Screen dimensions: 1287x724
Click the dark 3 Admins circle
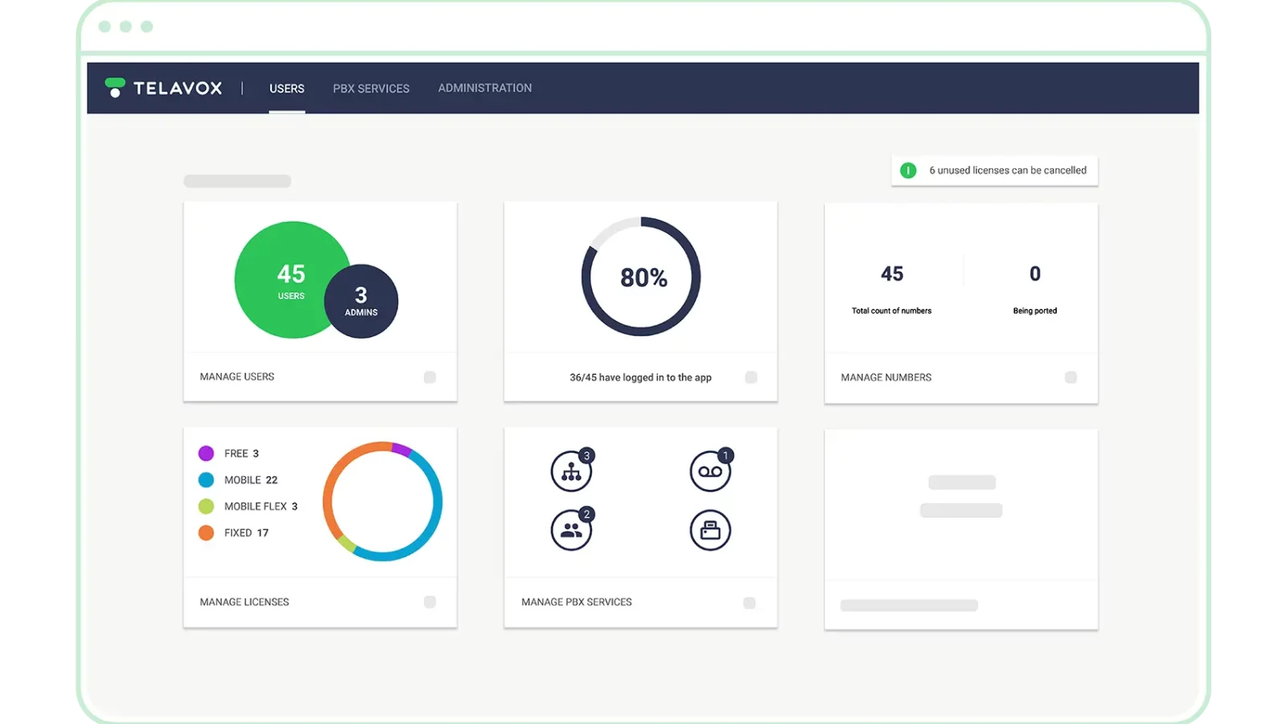tap(361, 301)
